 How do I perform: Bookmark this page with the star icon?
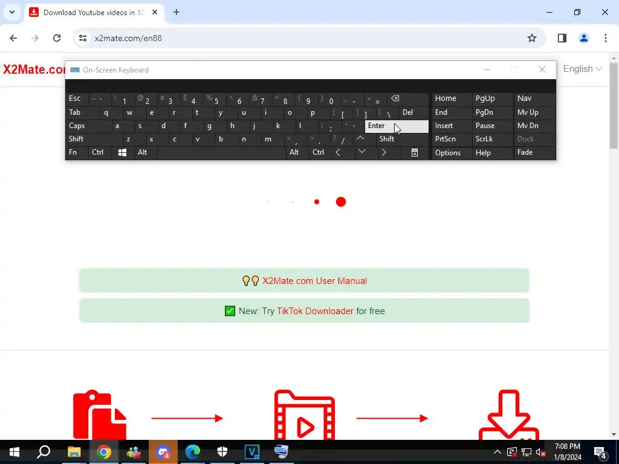(532, 38)
